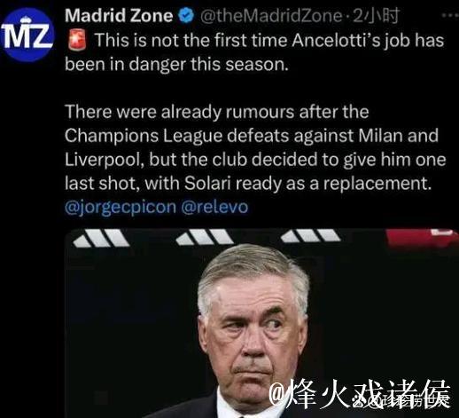459x418 pixels.
Task: Click the sentence starting "This is not the first"
Action: point(254,52)
